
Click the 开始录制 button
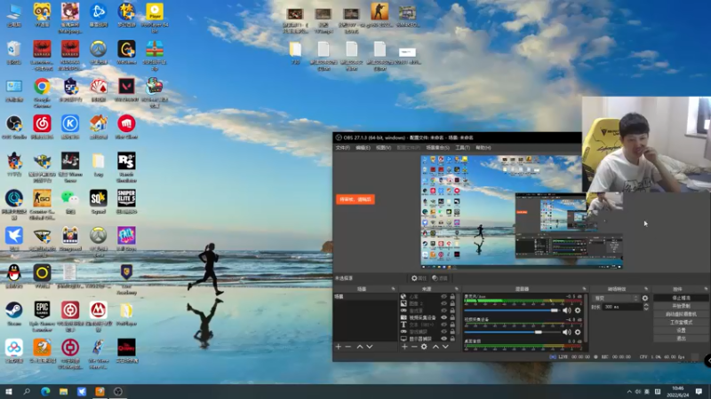tap(681, 306)
